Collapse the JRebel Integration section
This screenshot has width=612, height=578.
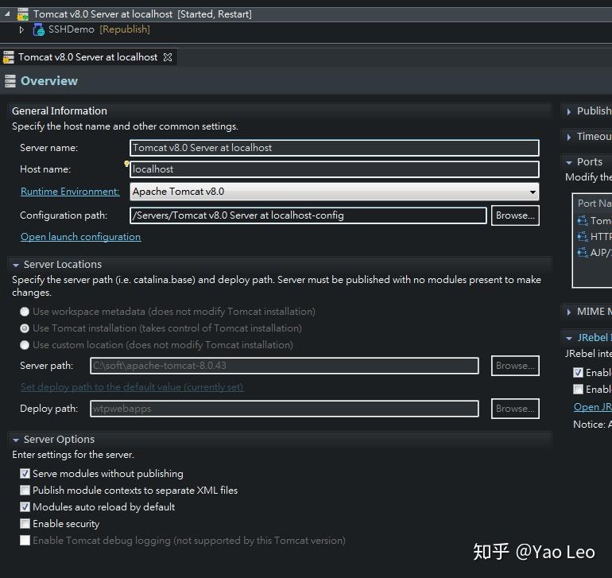(x=568, y=338)
